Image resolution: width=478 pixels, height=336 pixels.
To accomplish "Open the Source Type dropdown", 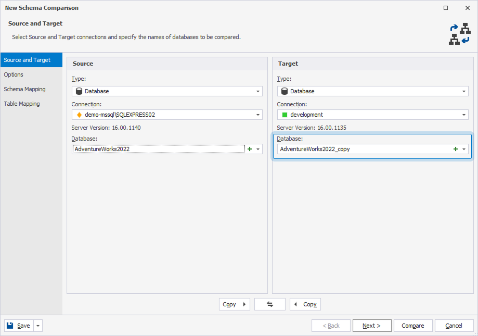I will pyautogui.click(x=259, y=91).
